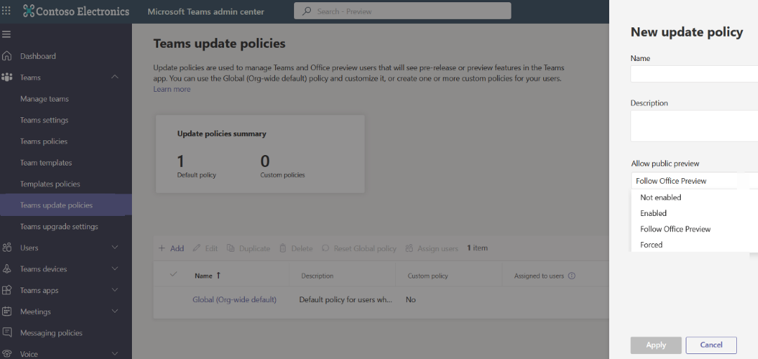Expand the Teams devices chevron
Viewport: 758px width, 359px height.
coord(114,269)
